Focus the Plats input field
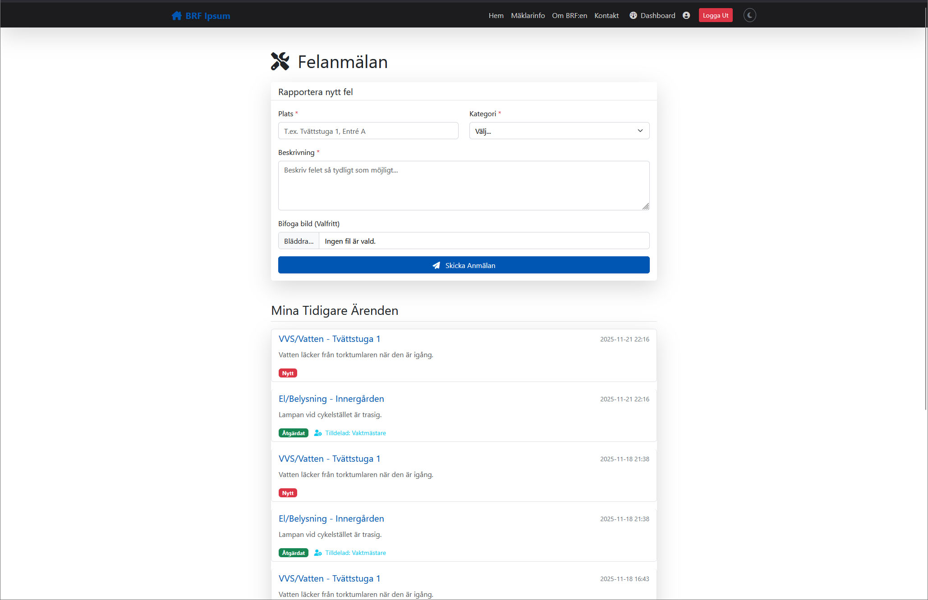This screenshot has width=928, height=600. coord(368,131)
